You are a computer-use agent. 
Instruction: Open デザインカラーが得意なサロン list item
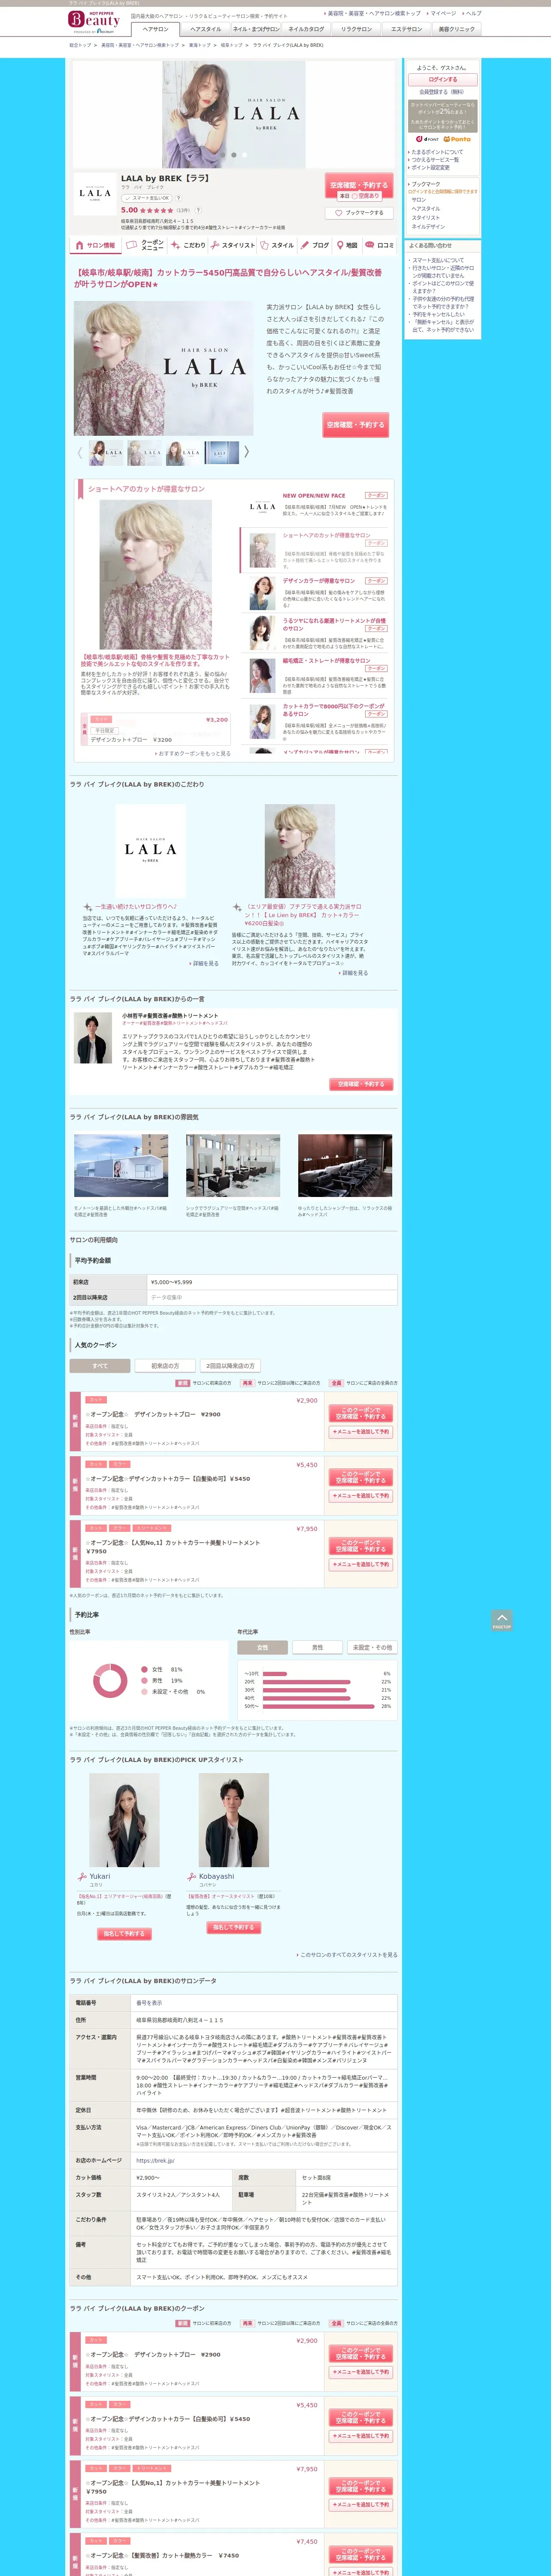(x=319, y=581)
